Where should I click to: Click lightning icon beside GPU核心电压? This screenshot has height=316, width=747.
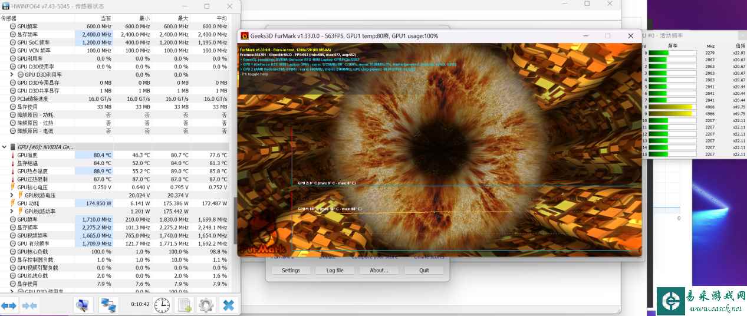point(12,187)
